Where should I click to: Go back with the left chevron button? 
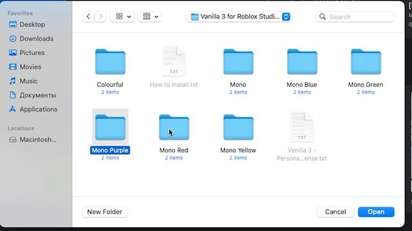tap(88, 17)
